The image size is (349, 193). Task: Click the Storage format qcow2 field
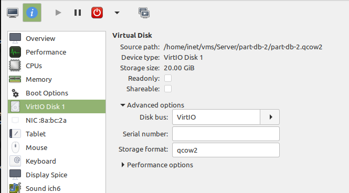(x=226, y=150)
